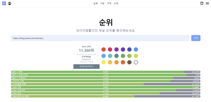Open the user account profile icon
Image resolution: width=211 pixels, height=102 pixels.
click(x=10, y=3)
